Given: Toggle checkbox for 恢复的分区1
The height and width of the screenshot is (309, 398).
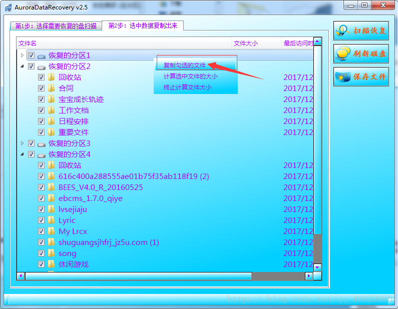Looking at the screenshot, I should [31, 55].
